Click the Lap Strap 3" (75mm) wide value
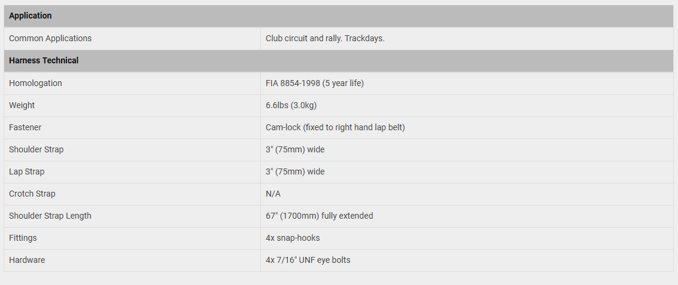The width and height of the screenshot is (678, 285). (296, 171)
